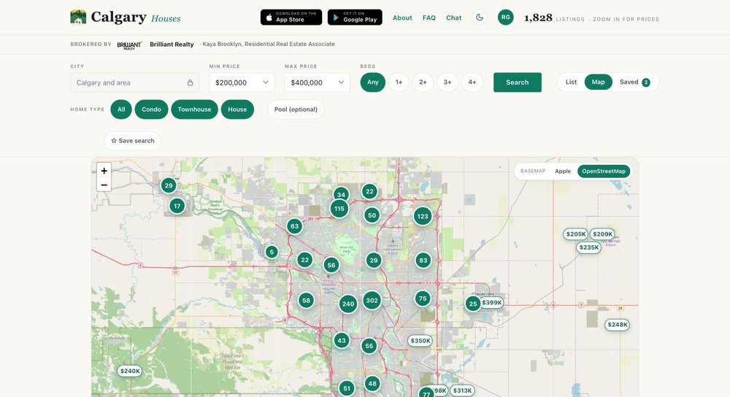Click the Brilliant Realty name link
Viewport: 730px width, 397px height.
point(172,45)
